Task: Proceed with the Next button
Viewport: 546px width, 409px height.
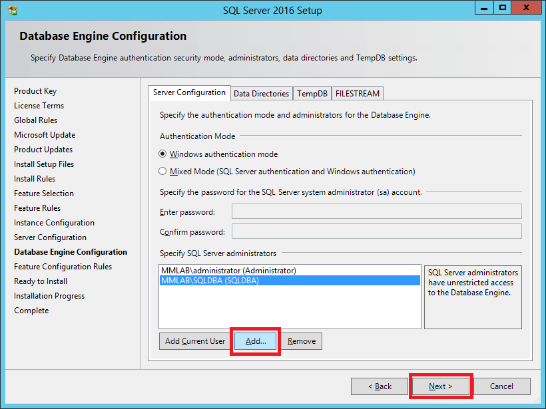Action: pos(440,386)
